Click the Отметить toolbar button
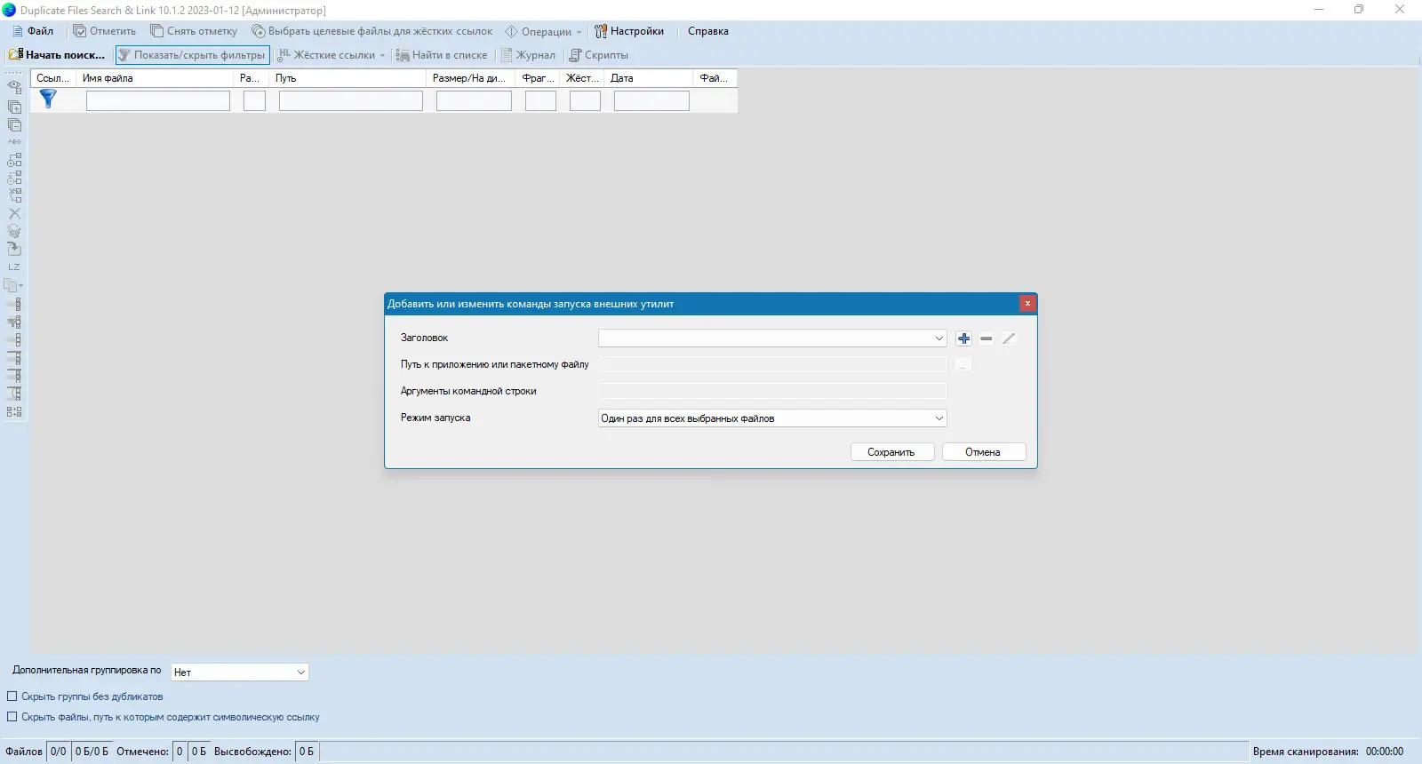The height and width of the screenshot is (764, 1422). click(x=105, y=31)
